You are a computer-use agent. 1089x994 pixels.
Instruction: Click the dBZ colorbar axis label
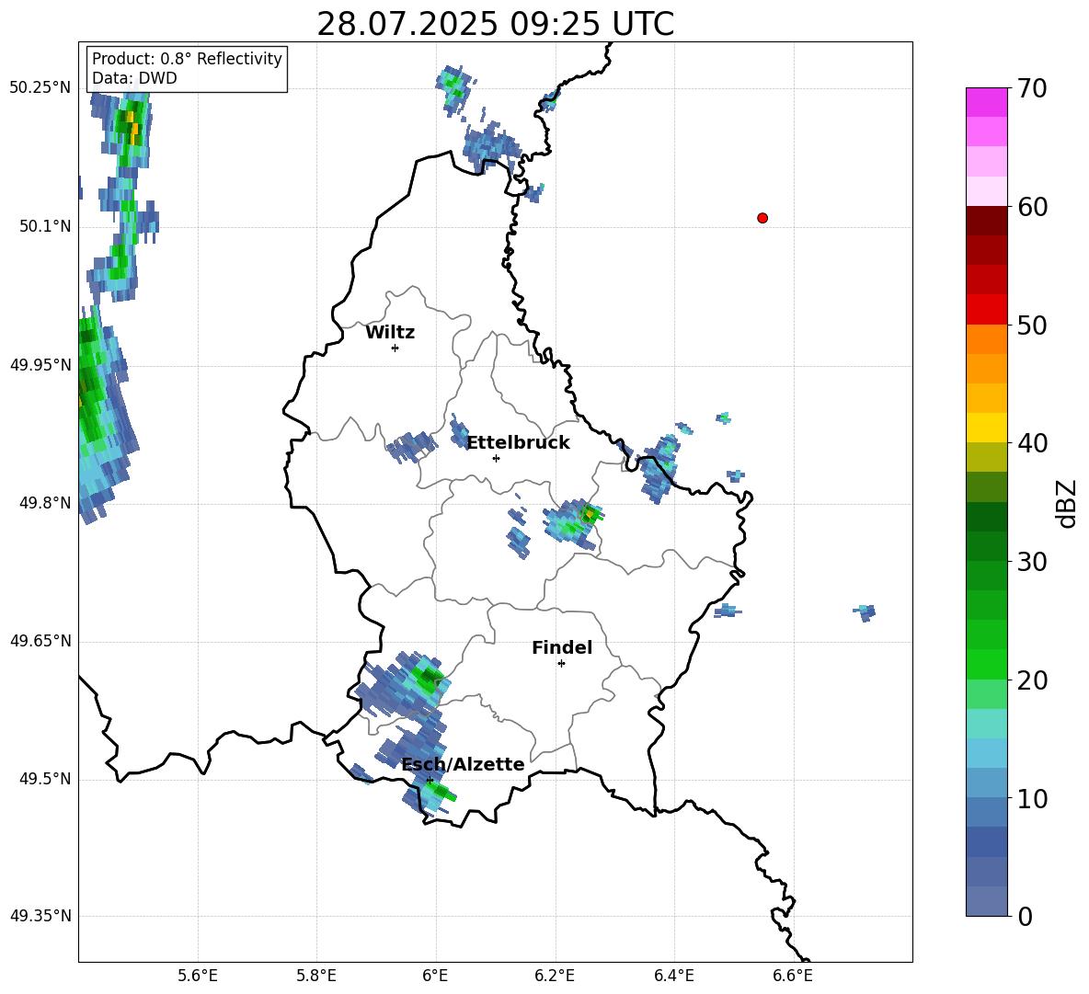pyautogui.click(x=1068, y=503)
